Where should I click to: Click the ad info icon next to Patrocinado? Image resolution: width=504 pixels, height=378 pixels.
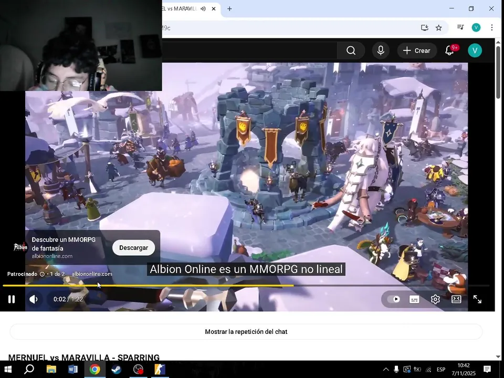click(42, 274)
